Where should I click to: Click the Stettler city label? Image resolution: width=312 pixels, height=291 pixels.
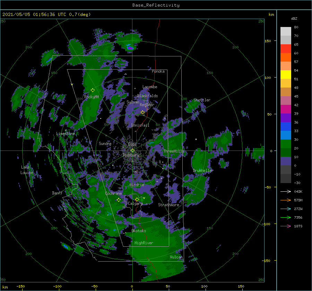coord(202,100)
